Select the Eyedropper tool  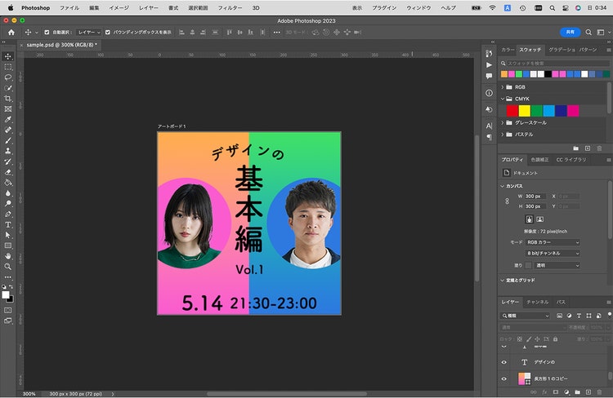pyautogui.click(x=8, y=120)
